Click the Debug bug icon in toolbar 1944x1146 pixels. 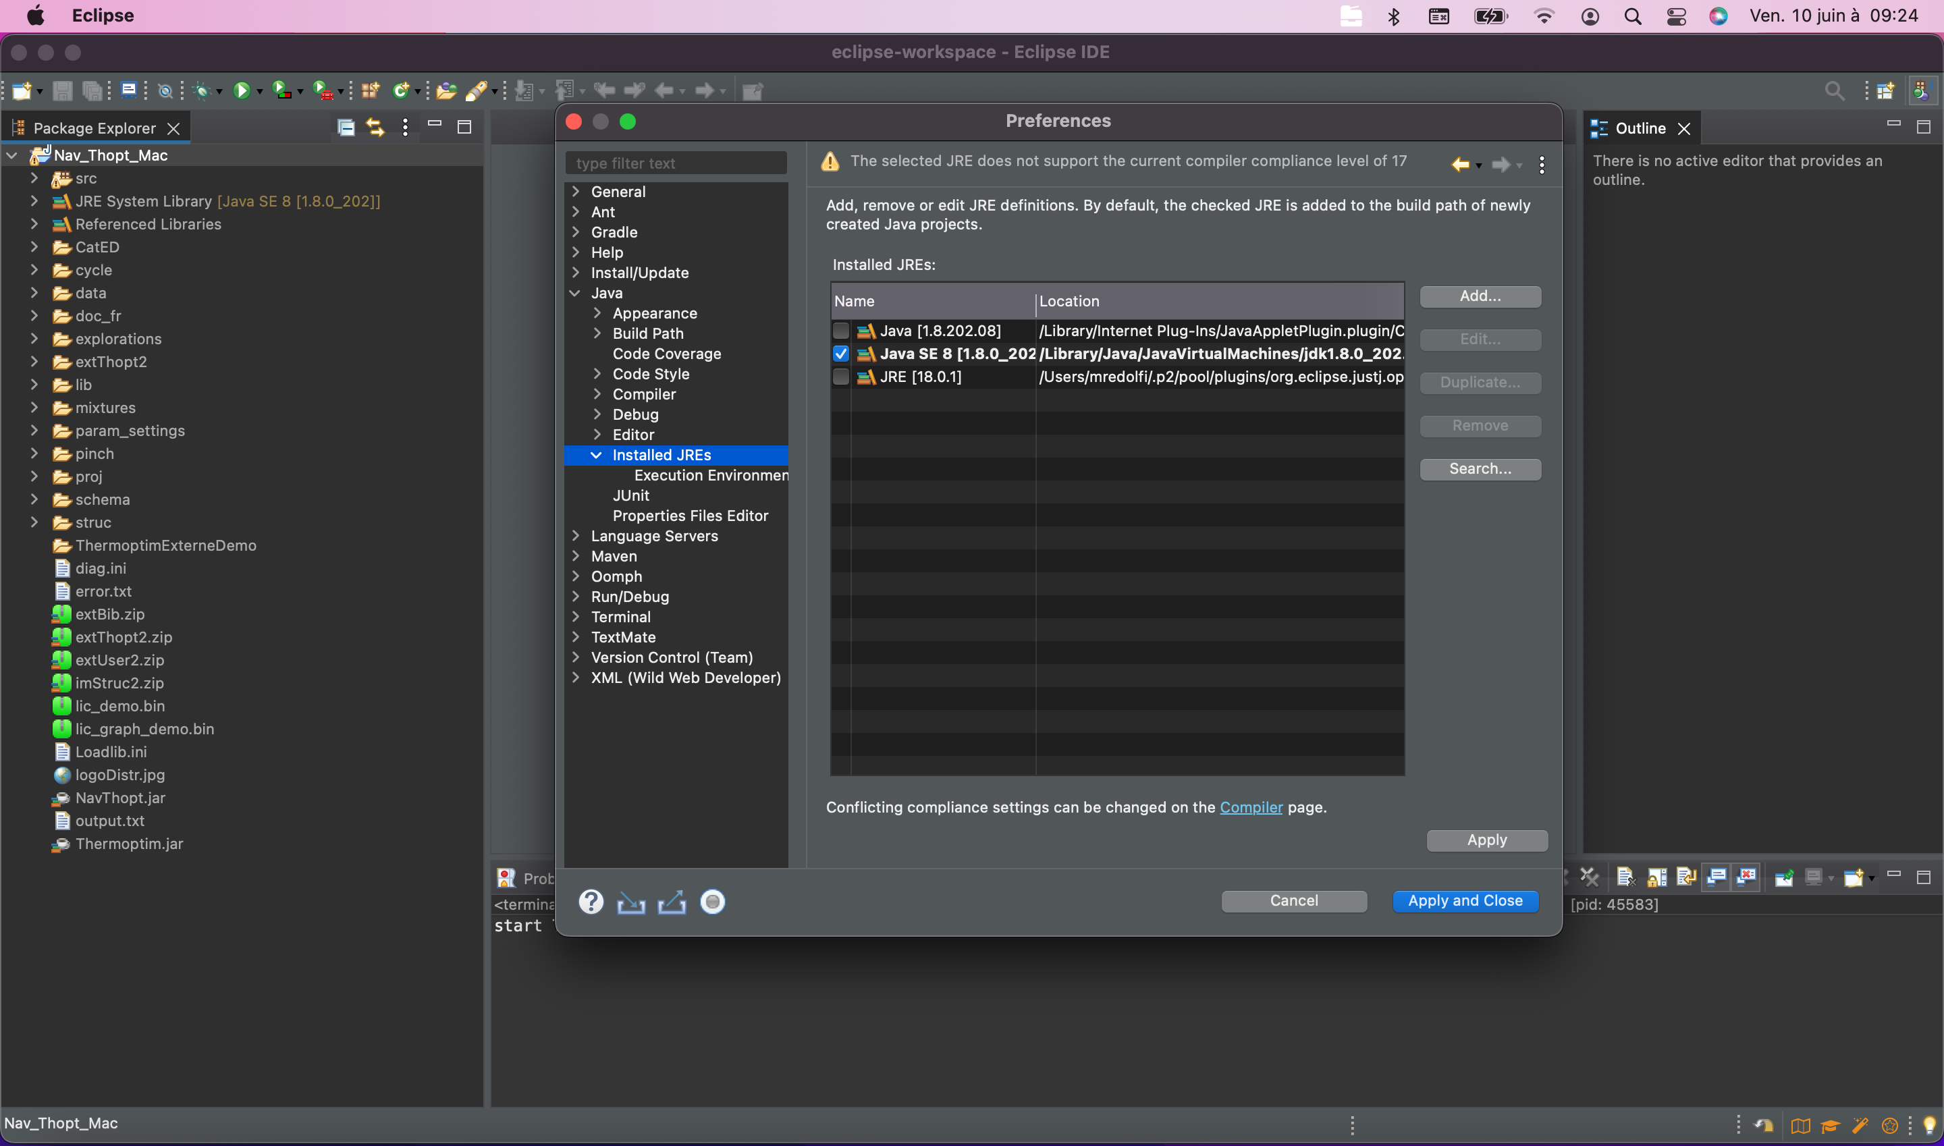pyautogui.click(x=202, y=91)
